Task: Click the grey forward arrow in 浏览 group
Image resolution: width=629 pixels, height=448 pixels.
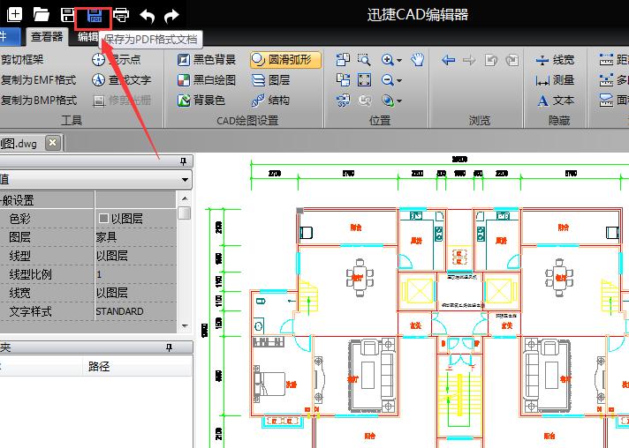Action: [469, 60]
